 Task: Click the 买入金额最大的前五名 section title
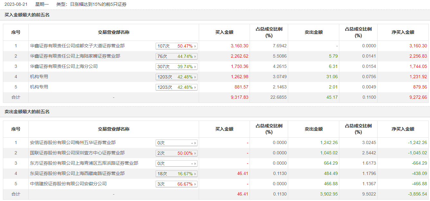click(27, 15)
